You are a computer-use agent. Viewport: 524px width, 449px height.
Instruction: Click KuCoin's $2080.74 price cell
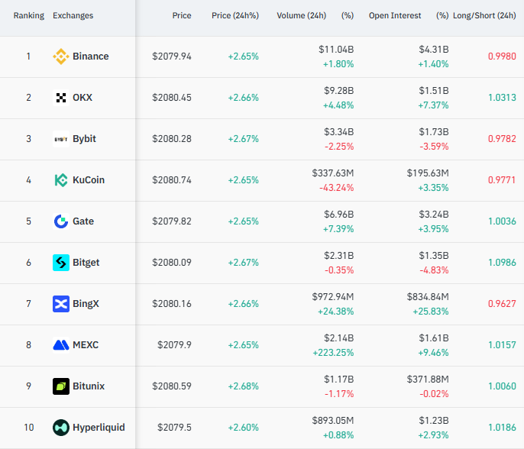click(171, 180)
